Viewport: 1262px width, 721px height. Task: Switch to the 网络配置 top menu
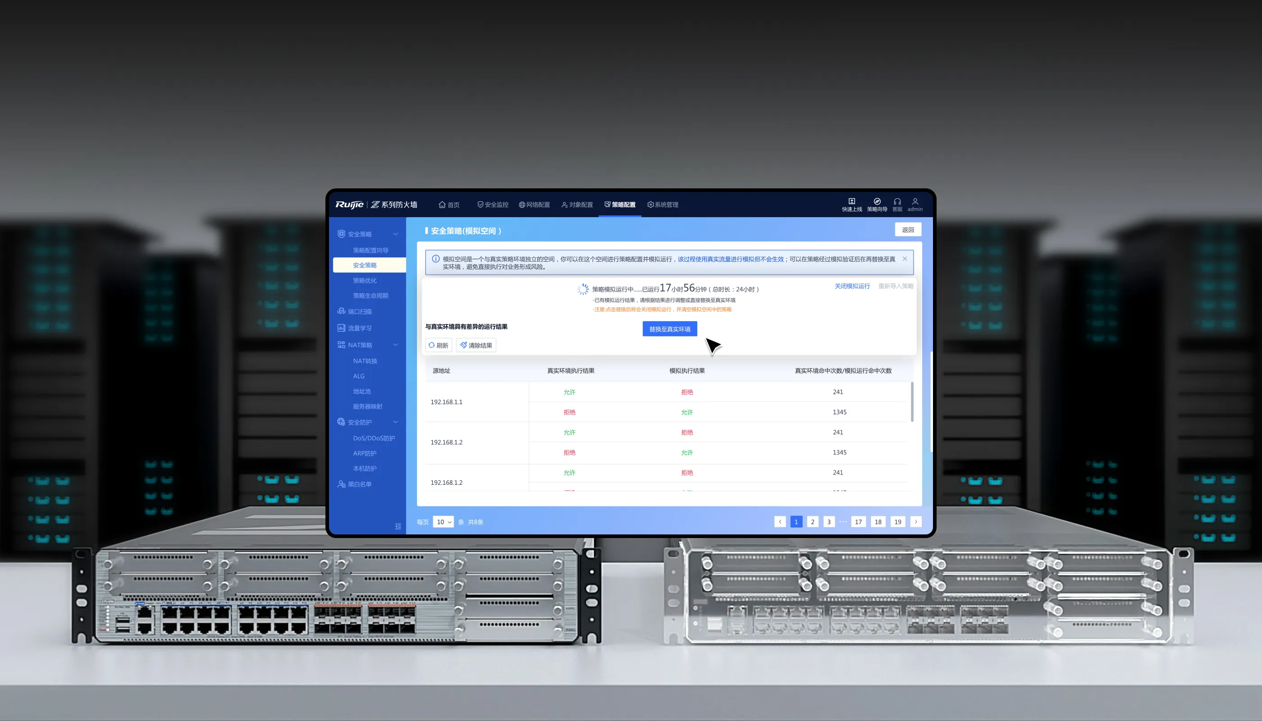[534, 205]
